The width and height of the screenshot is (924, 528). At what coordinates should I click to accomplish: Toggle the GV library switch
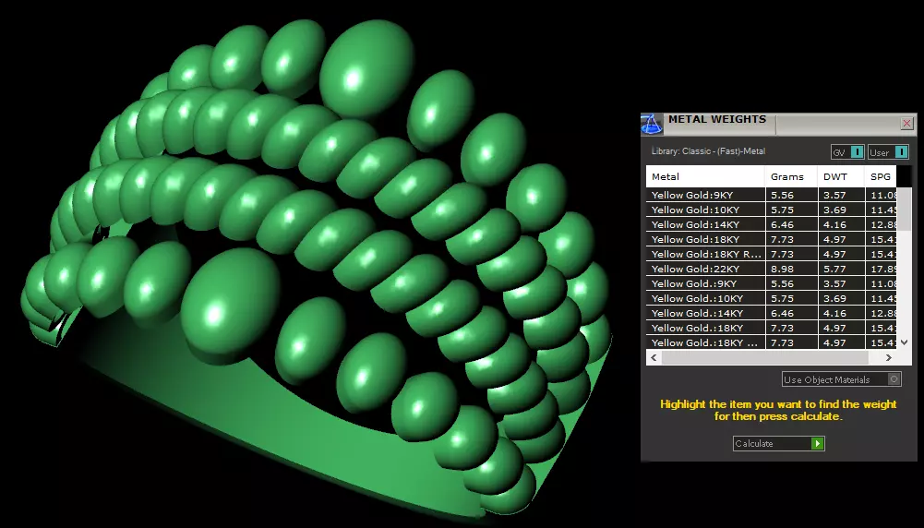848,152
